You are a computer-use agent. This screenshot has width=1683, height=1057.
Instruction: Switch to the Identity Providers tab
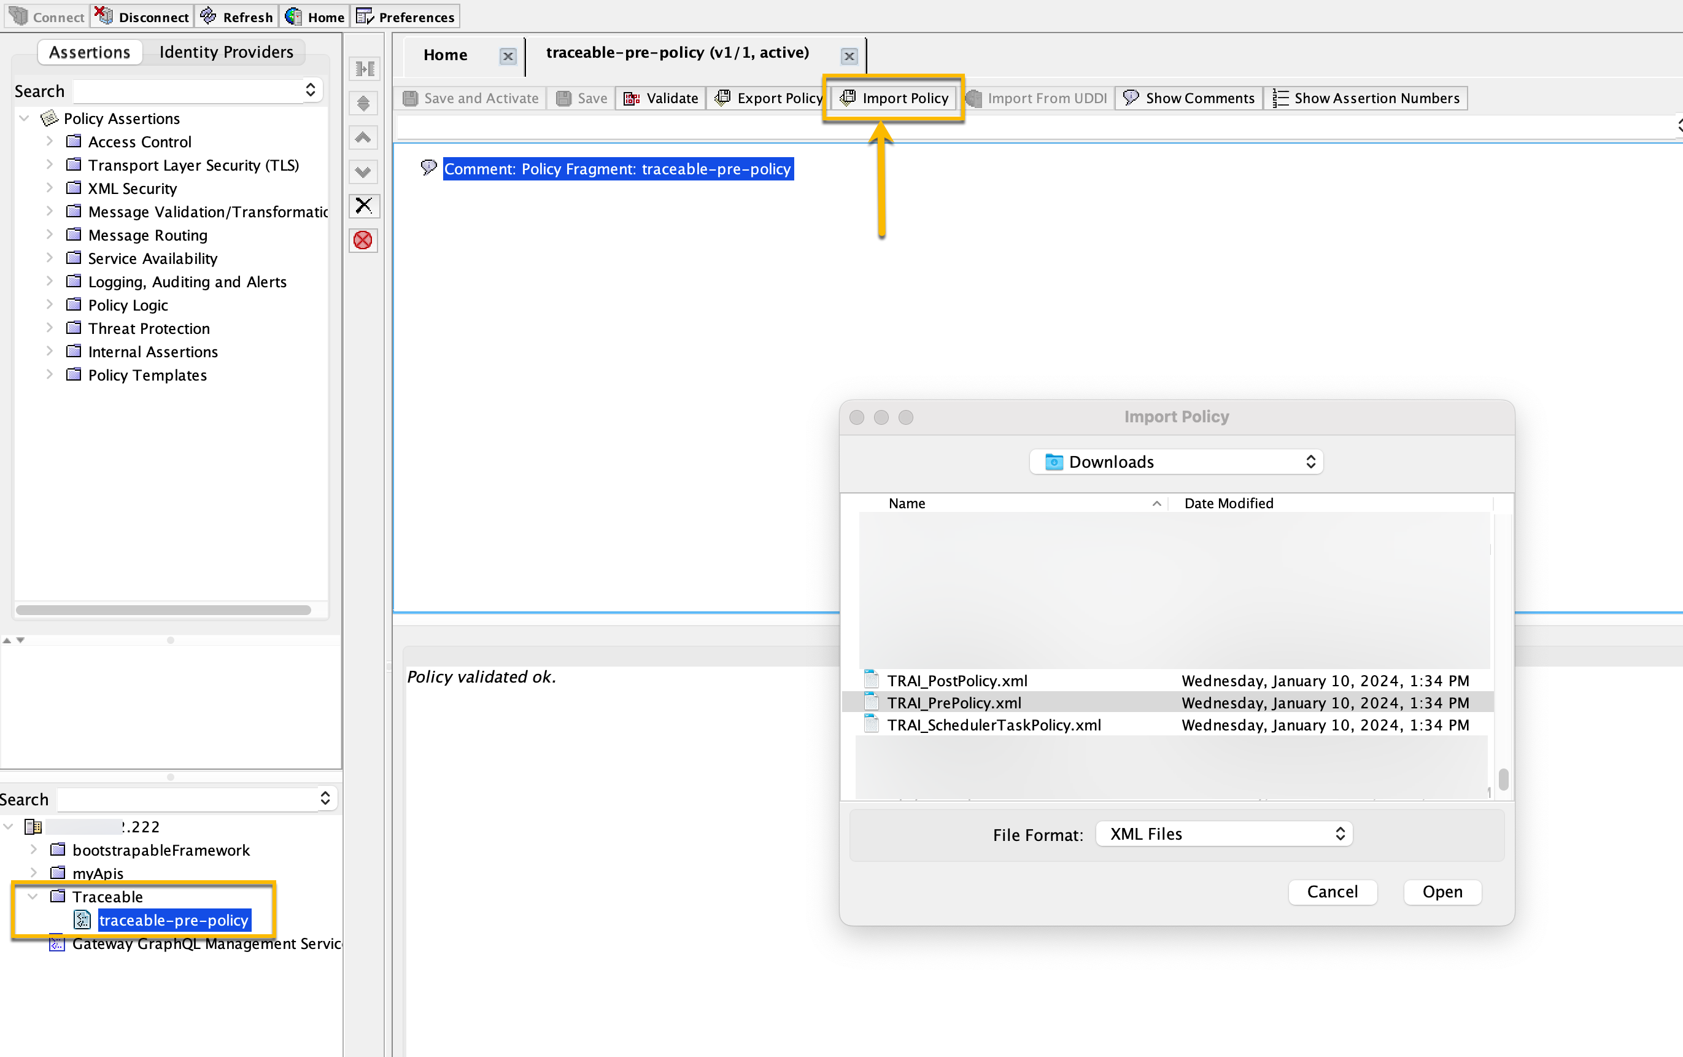(x=226, y=52)
